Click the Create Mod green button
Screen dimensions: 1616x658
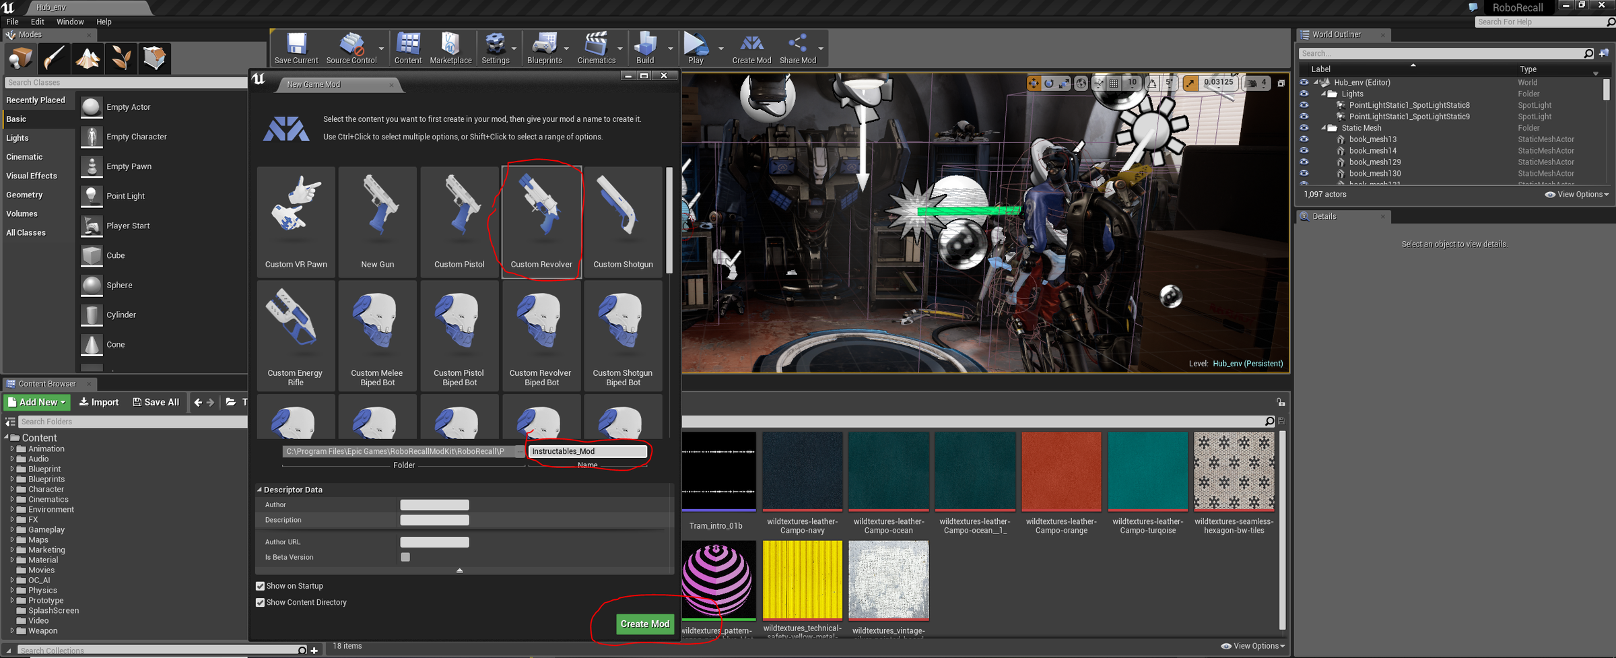(x=644, y=624)
